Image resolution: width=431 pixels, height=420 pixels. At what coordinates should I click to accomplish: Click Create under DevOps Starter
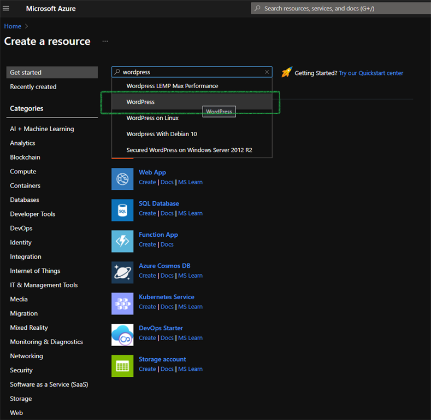pyautogui.click(x=147, y=338)
